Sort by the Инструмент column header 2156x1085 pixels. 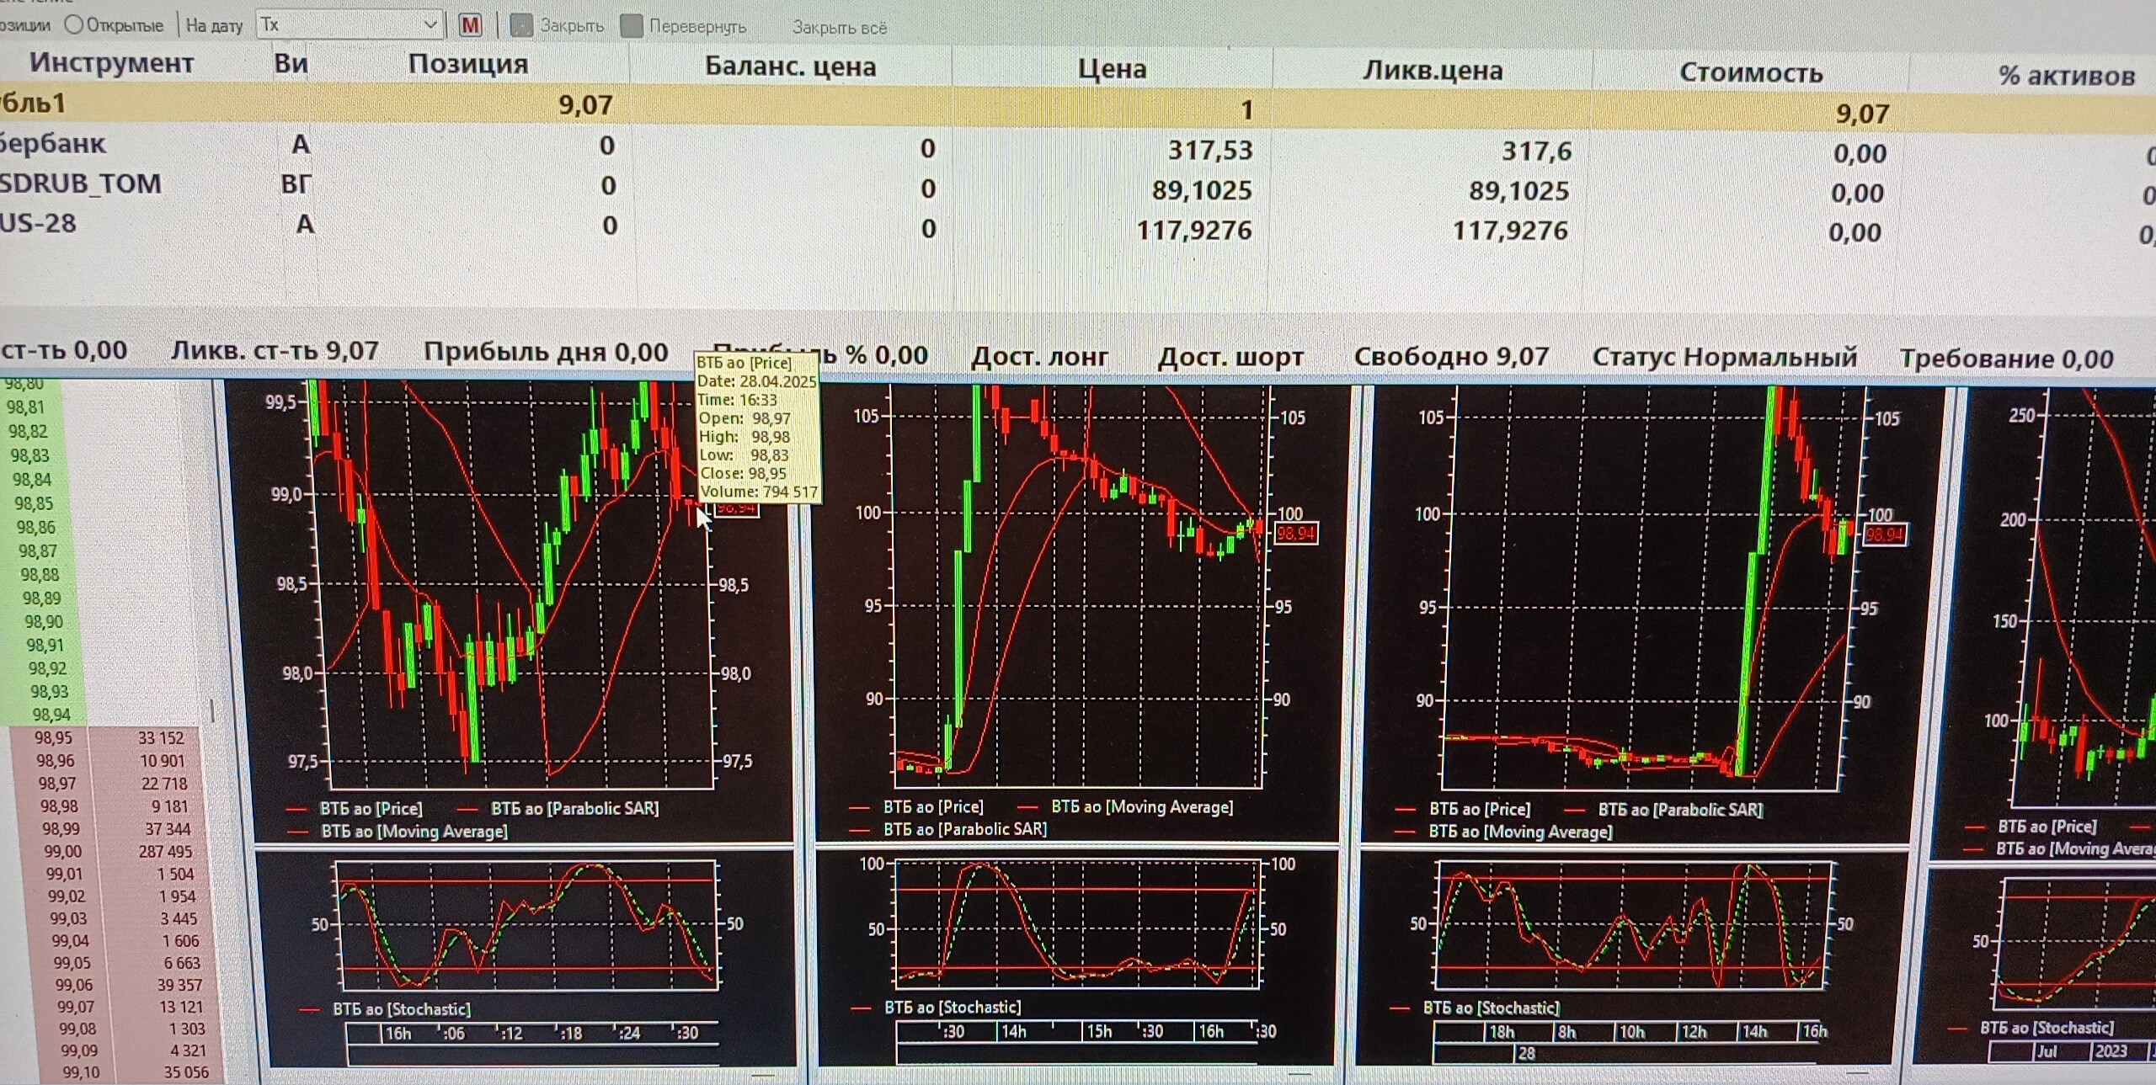click(x=111, y=63)
